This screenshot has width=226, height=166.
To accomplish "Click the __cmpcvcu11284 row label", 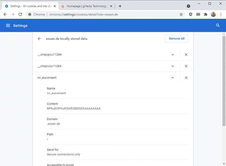I will 49,66.
